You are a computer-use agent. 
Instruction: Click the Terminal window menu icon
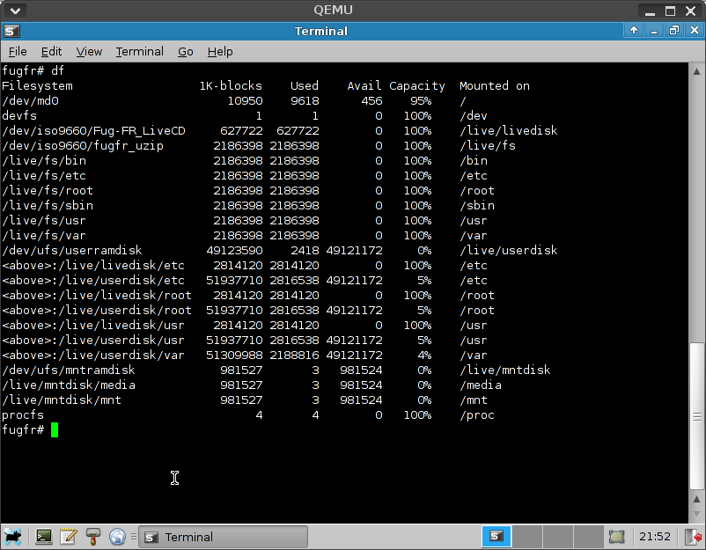tap(11, 31)
